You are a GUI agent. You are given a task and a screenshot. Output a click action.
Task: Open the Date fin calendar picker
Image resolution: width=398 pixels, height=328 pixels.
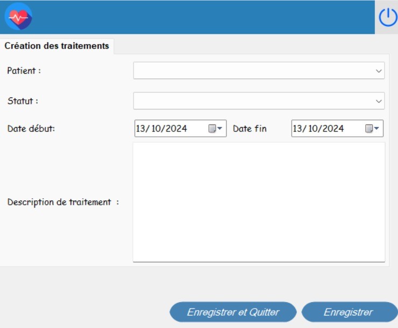pyautogui.click(x=372, y=129)
